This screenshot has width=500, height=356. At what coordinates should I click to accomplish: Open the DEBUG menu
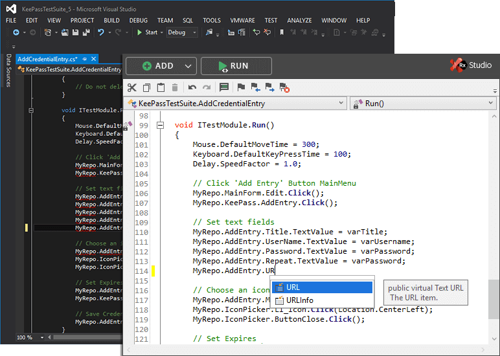point(138,21)
